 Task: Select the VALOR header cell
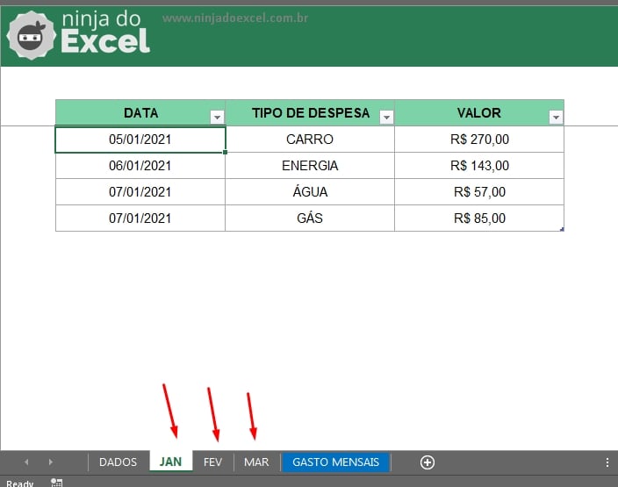tap(479, 112)
